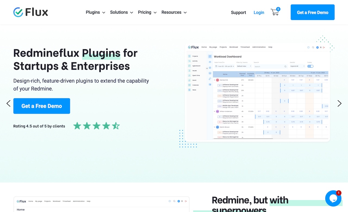Click the red logout icon in the Workload Dashboard header

tap(324, 47)
